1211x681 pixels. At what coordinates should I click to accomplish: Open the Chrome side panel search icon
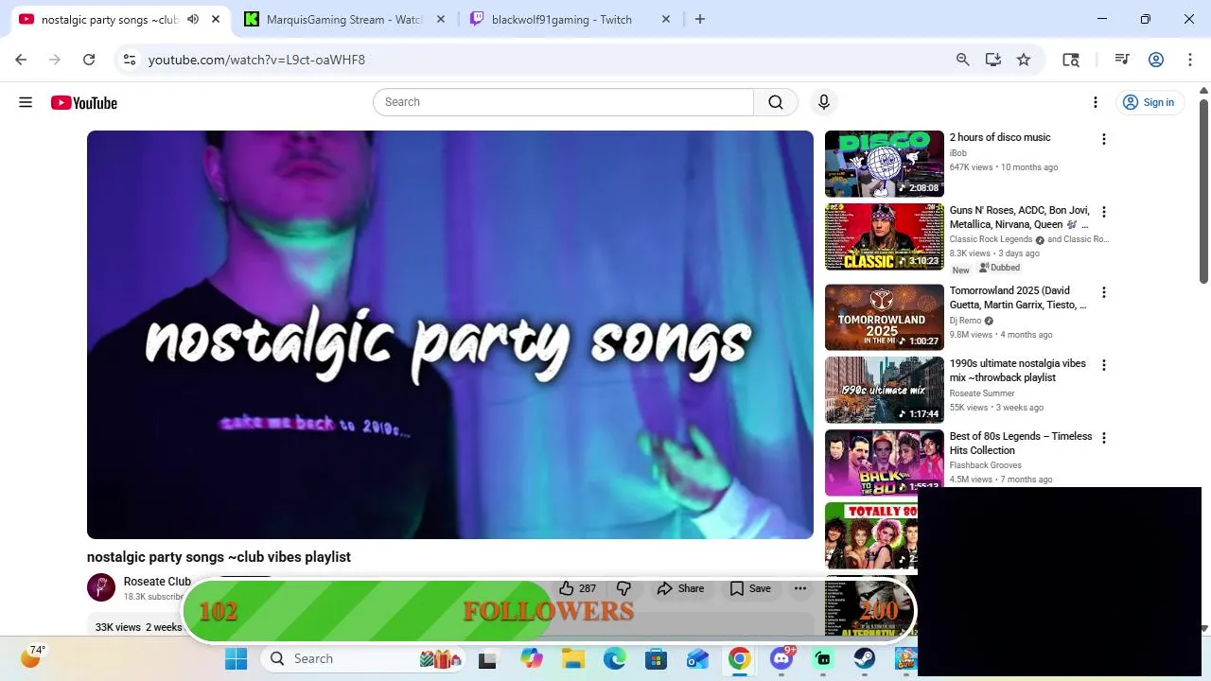(1071, 60)
